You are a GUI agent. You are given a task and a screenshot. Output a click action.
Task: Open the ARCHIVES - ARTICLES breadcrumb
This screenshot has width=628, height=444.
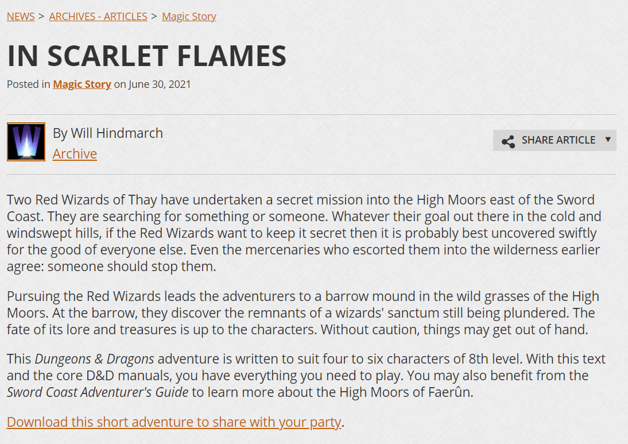98,17
